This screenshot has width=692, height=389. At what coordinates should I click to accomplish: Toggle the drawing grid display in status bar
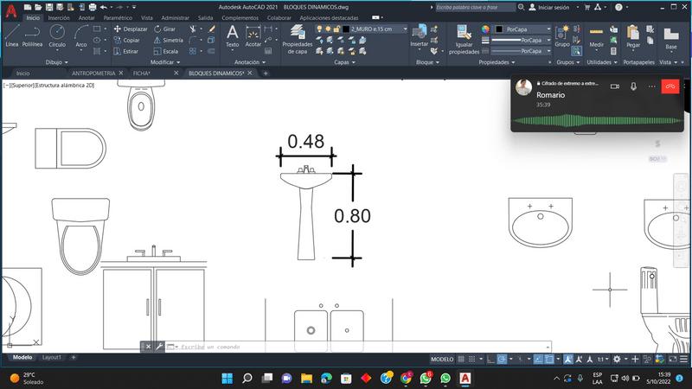click(461, 359)
